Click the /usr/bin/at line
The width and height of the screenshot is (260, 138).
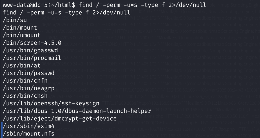(22, 66)
